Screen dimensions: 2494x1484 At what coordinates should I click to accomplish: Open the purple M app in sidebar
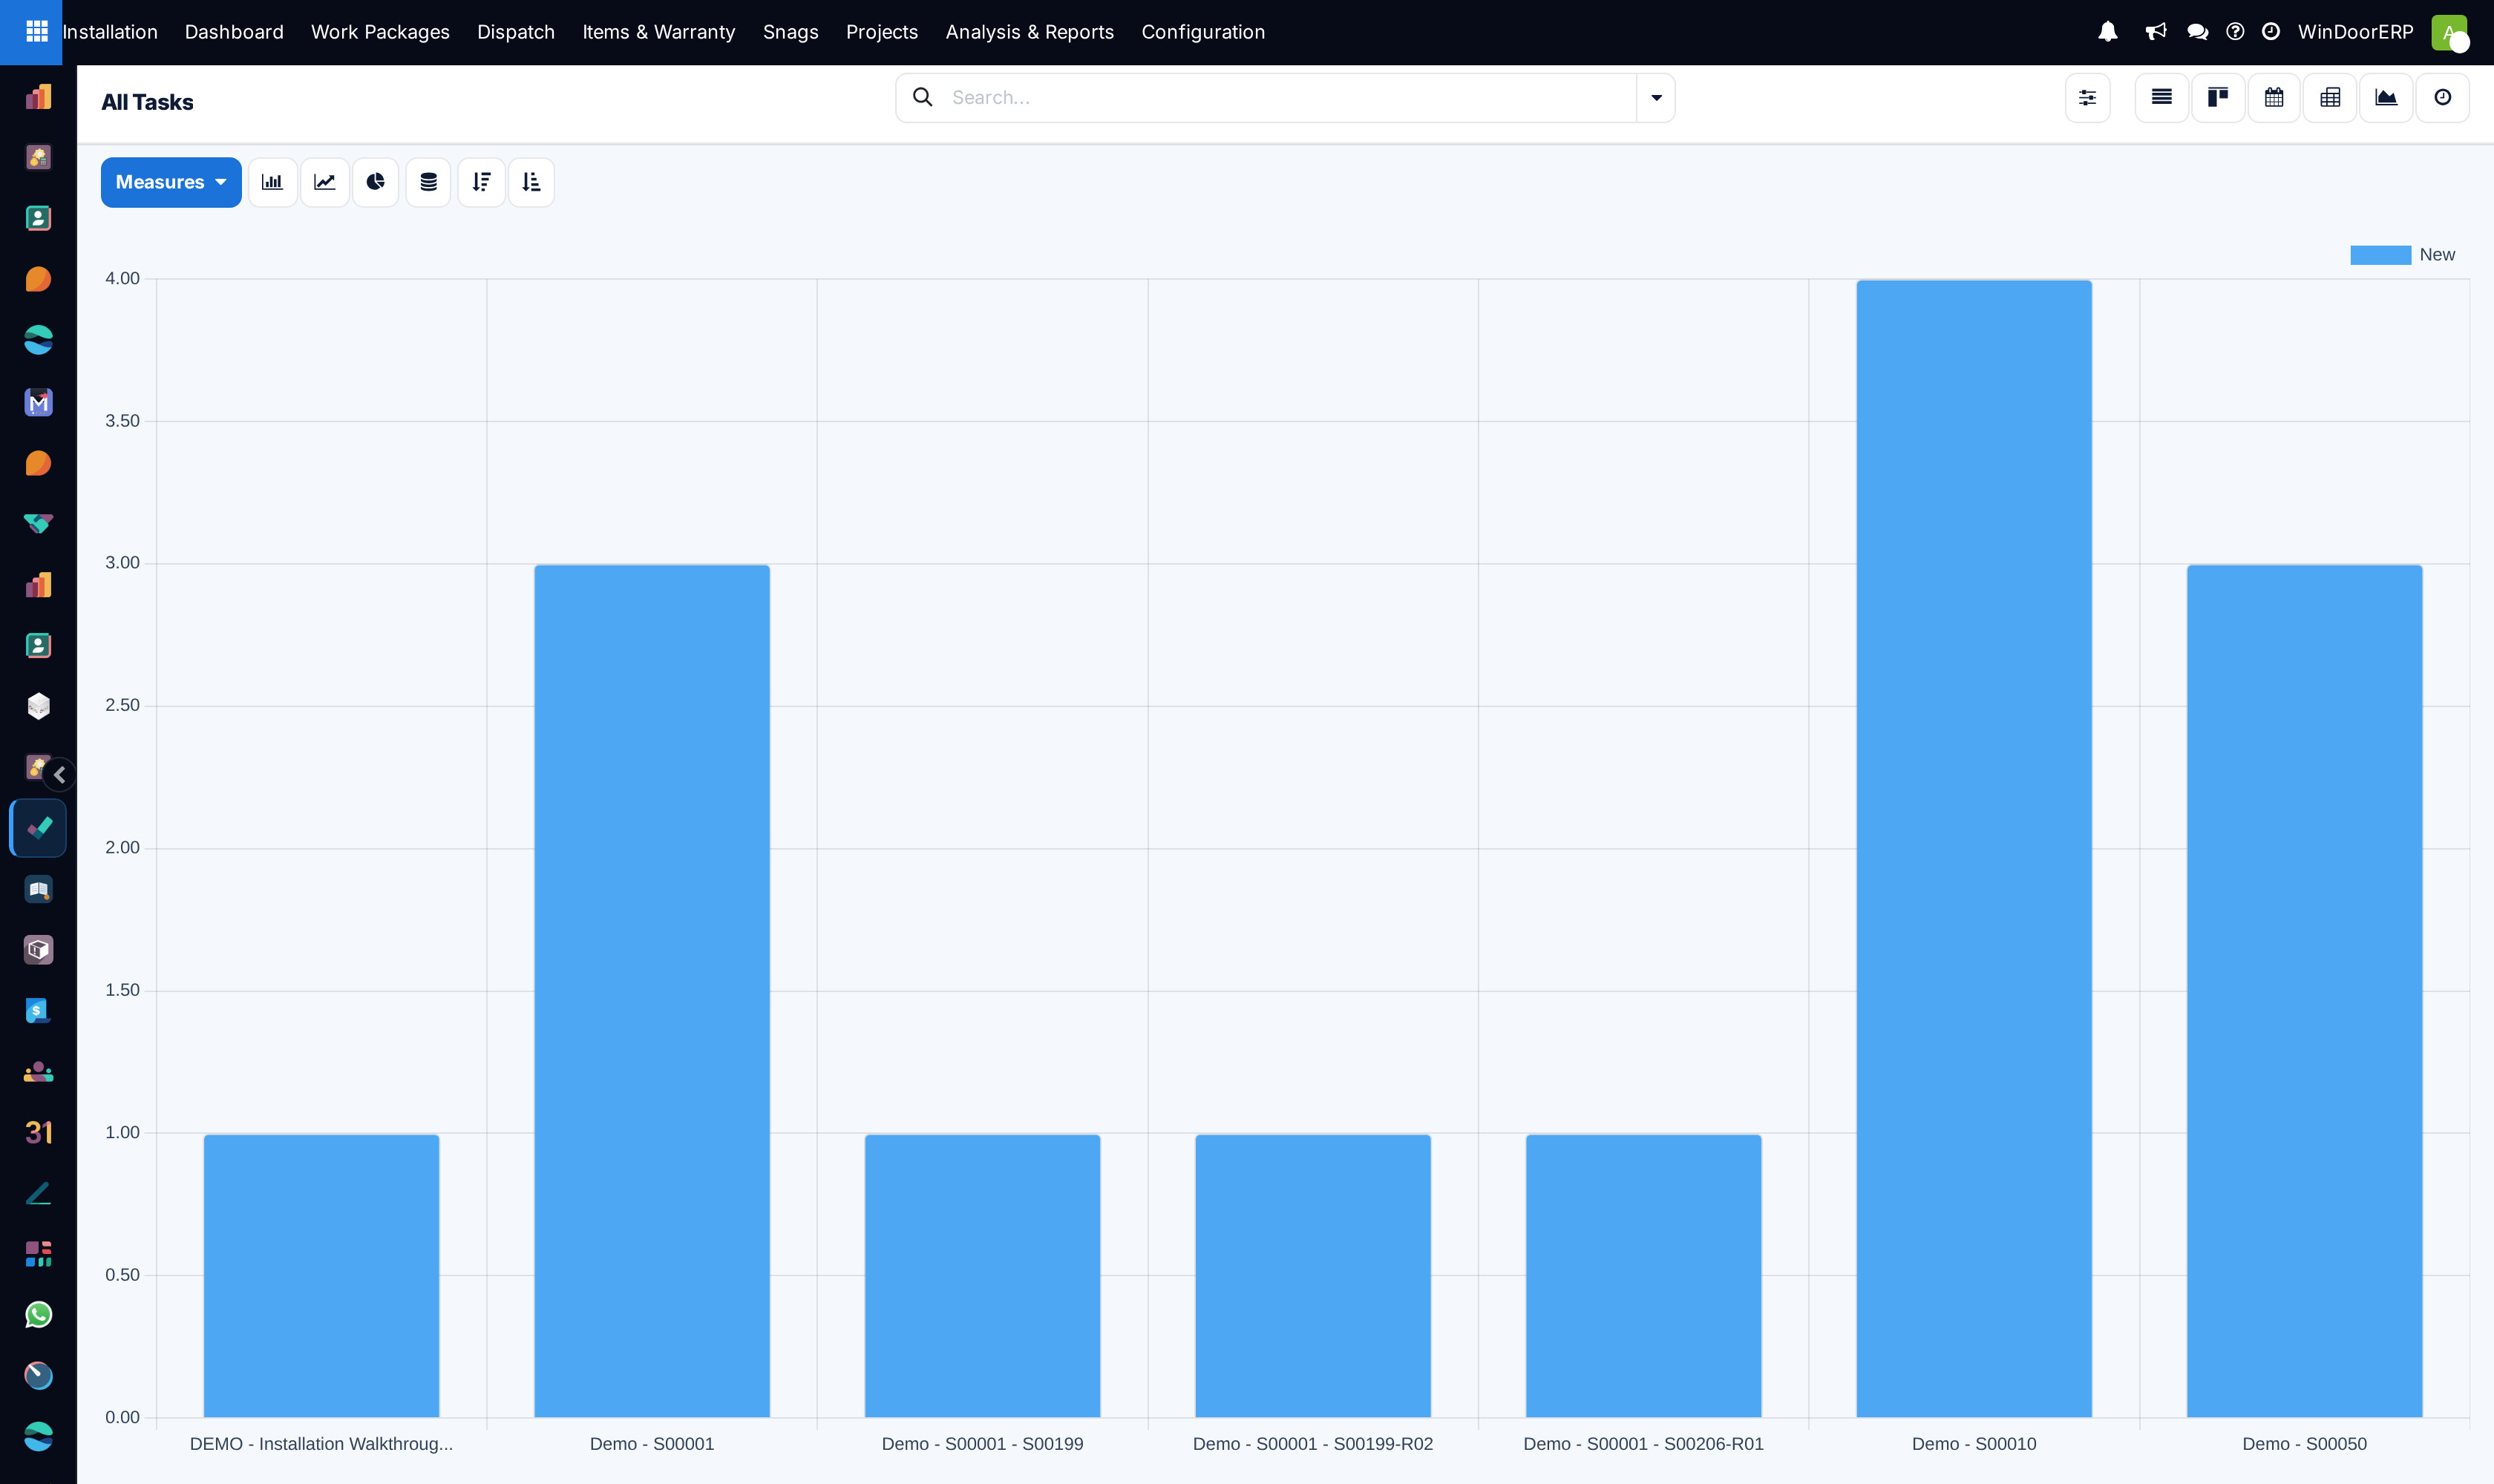click(x=38, y=402)
